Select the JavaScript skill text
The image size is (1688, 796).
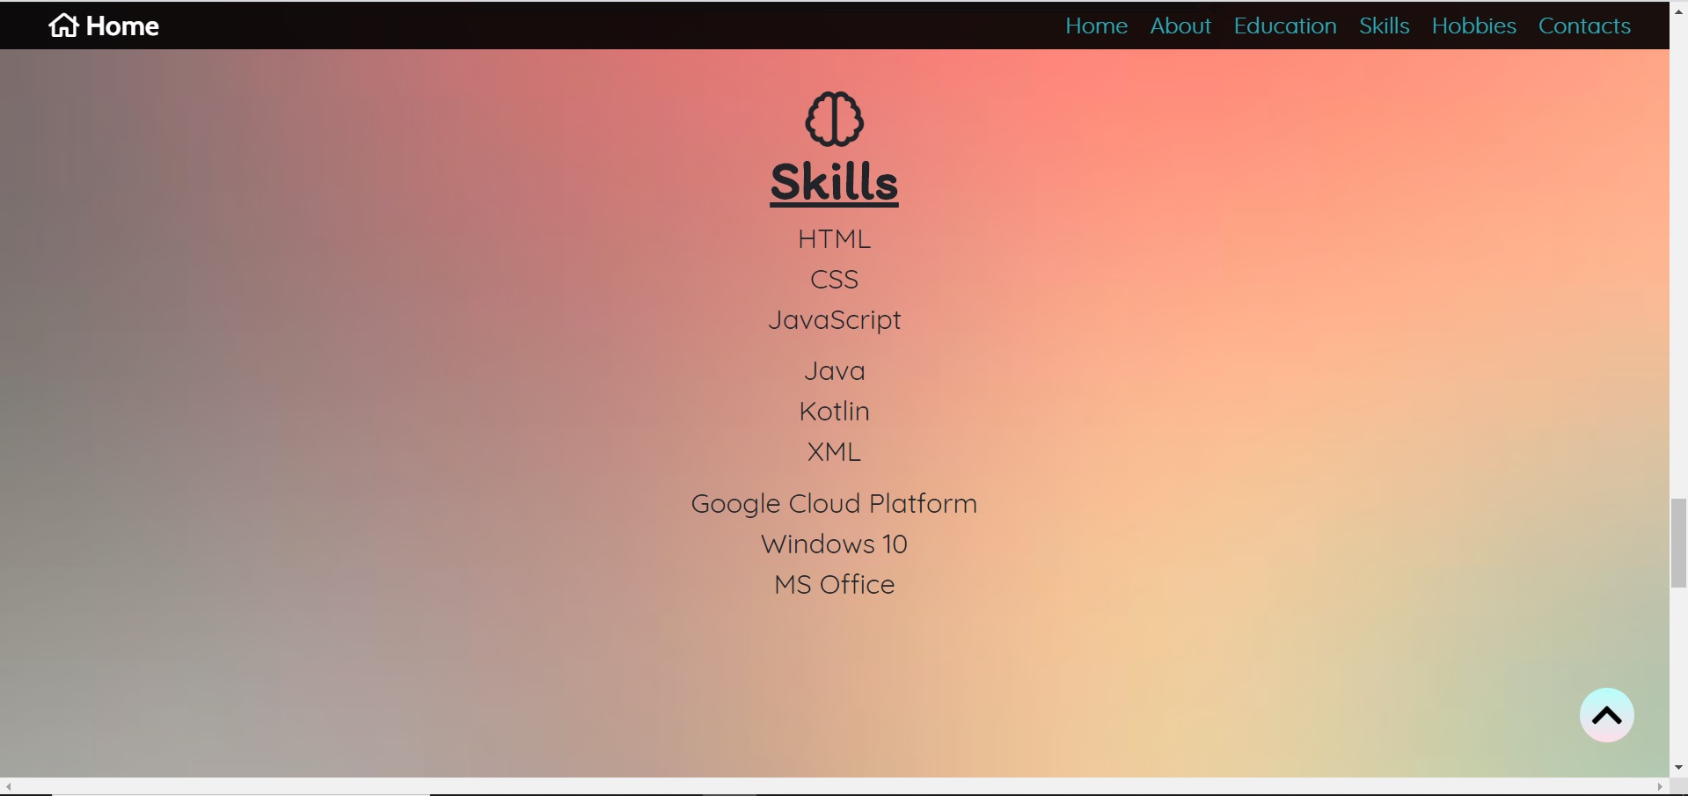click(x=834, y=320)
